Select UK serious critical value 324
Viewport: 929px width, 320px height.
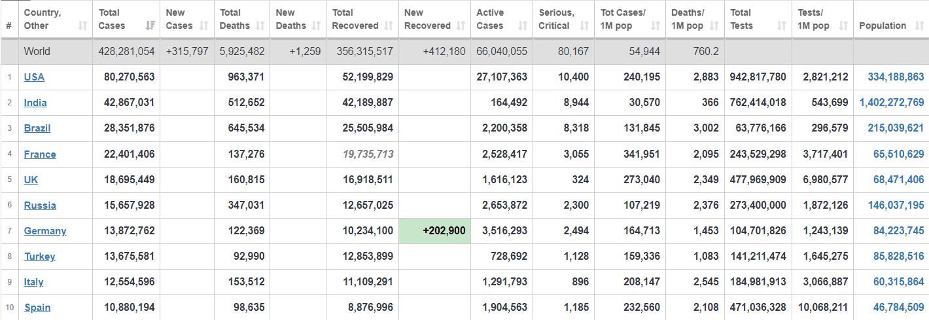click(x=580, y=180)
